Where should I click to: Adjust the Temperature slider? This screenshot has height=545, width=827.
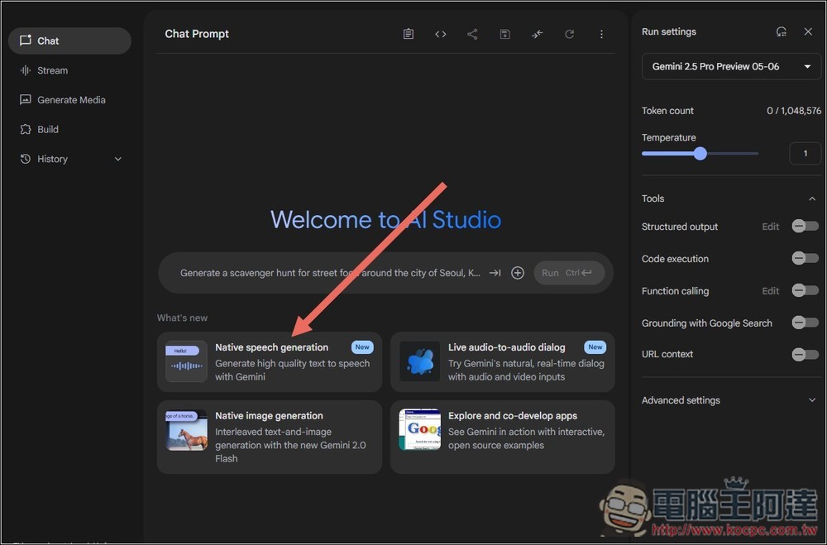pos(700,154)
